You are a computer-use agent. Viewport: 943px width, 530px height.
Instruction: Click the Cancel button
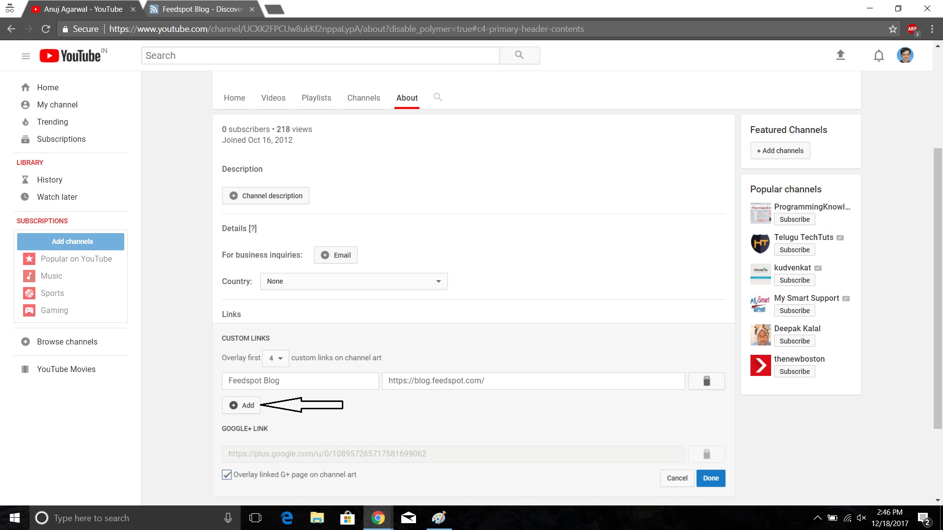point(677,478)
